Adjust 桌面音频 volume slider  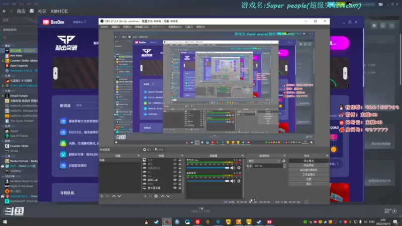click(208, 181)
